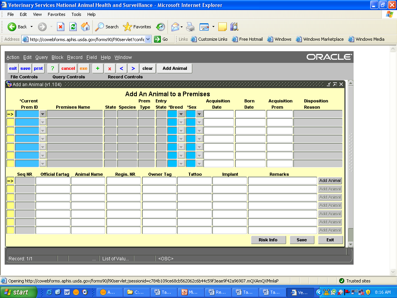Click Internet Explorer Refresh toolbar icon

click(x=73, y=27)
